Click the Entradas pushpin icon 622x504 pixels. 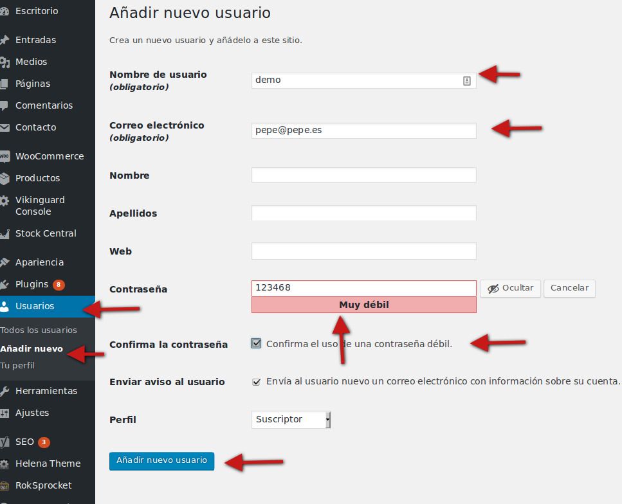[x=5, y=40]
